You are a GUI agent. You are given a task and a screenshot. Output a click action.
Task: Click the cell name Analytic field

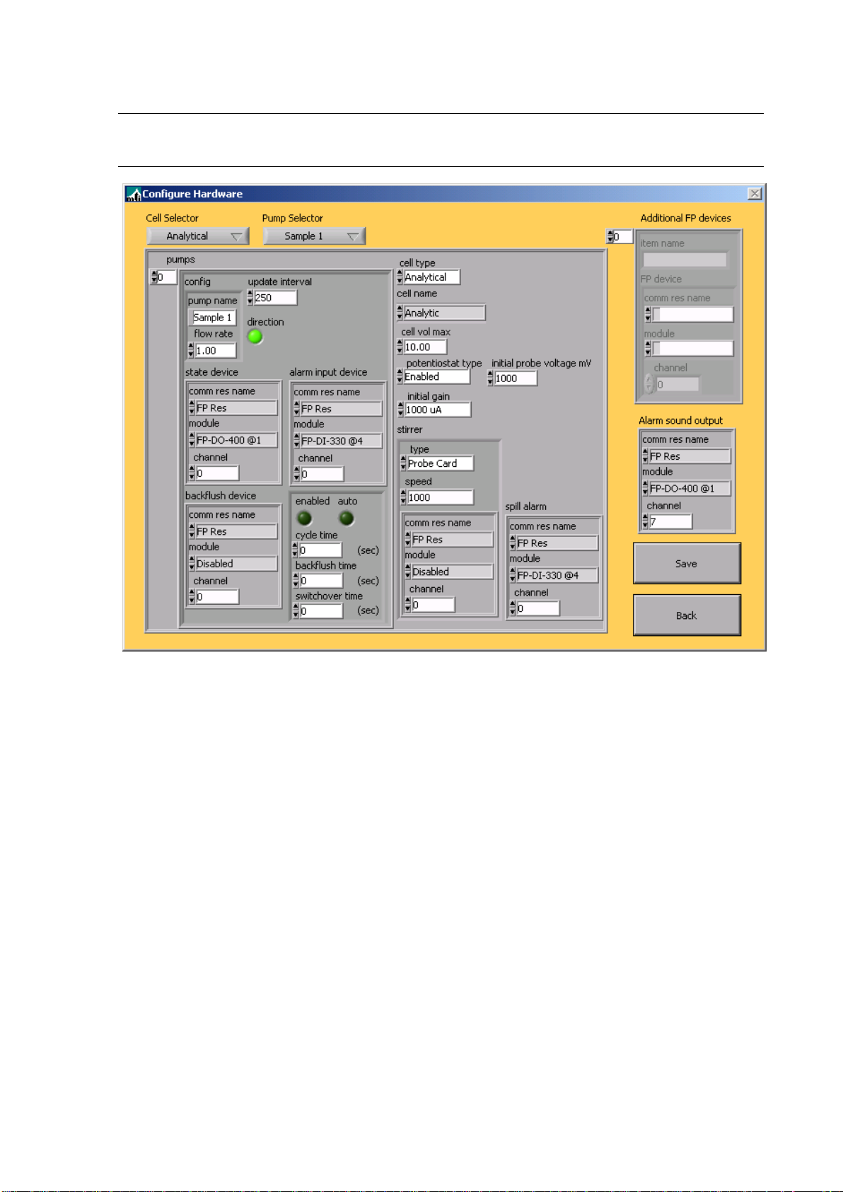tap(444, 313)
